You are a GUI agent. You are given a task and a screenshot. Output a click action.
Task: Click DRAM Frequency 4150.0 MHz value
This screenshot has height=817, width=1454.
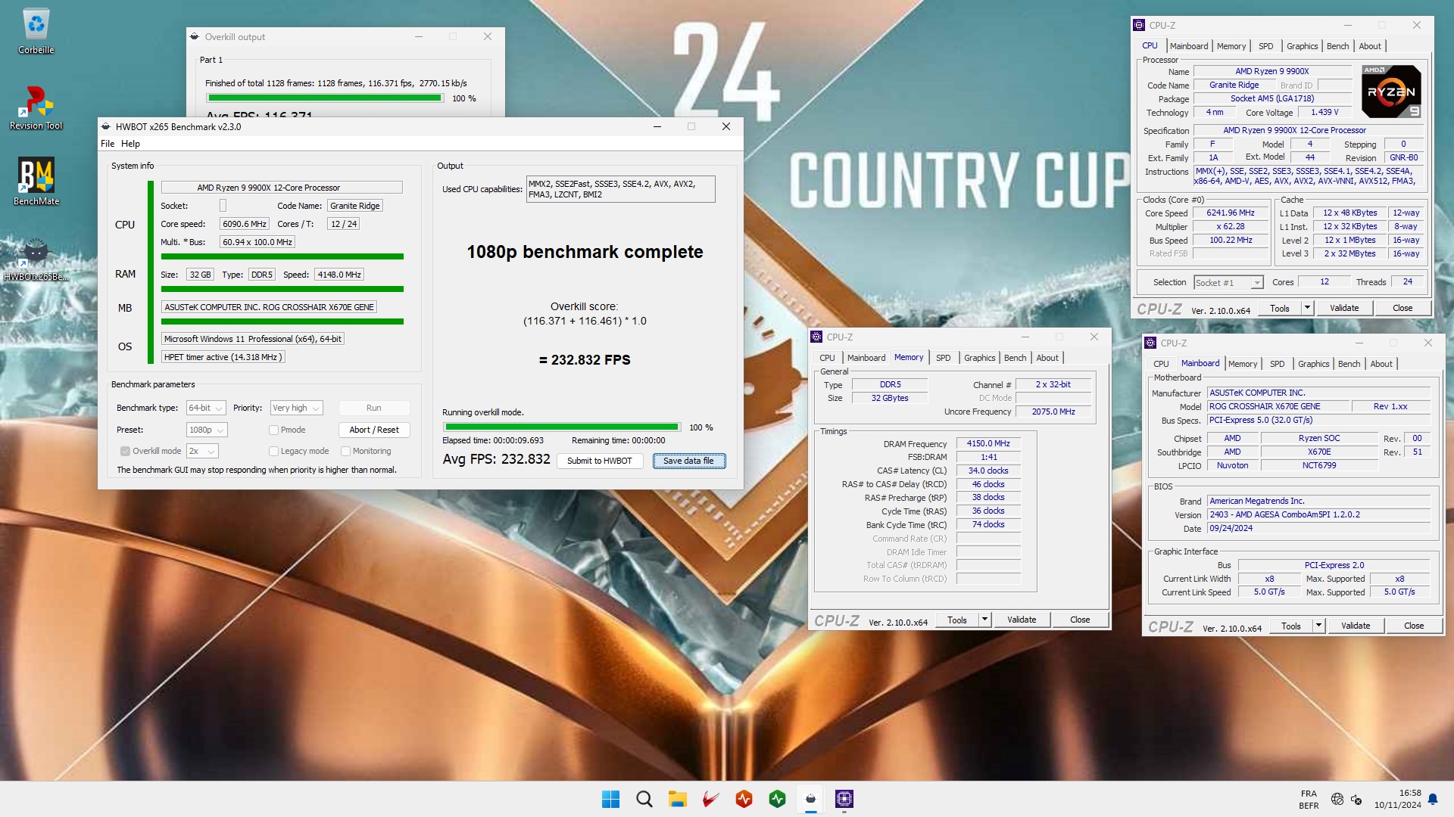pos(988,443)
